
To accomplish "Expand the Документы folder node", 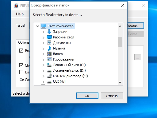I will [44, 43].
